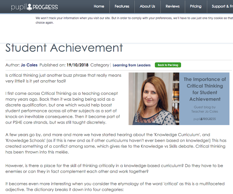
Task: Click 'Guest blog by Teacher Jo Coles' text
Action: pyautogui.click(x=205, y=109)
